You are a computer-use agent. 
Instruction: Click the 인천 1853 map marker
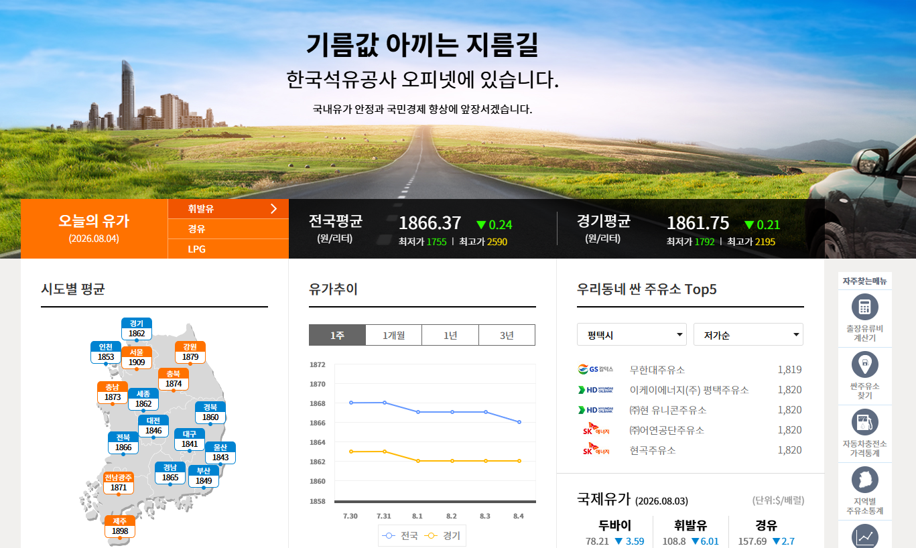pos(106,352)
